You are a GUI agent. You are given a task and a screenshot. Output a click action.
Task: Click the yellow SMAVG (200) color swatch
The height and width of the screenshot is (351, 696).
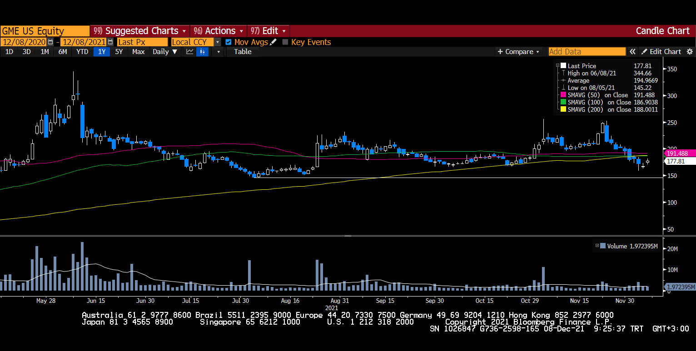click(563, 109)
